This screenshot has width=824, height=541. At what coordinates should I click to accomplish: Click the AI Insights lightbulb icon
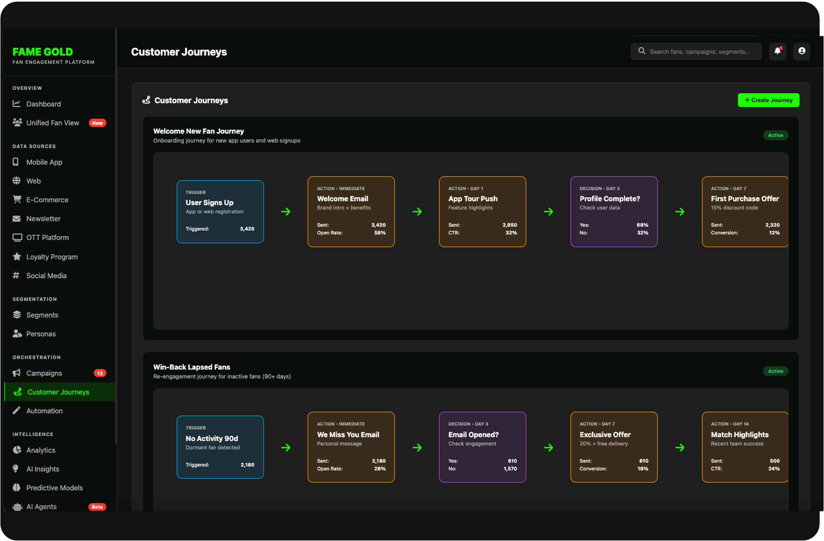pyautogui.click(x=16, y=469)
